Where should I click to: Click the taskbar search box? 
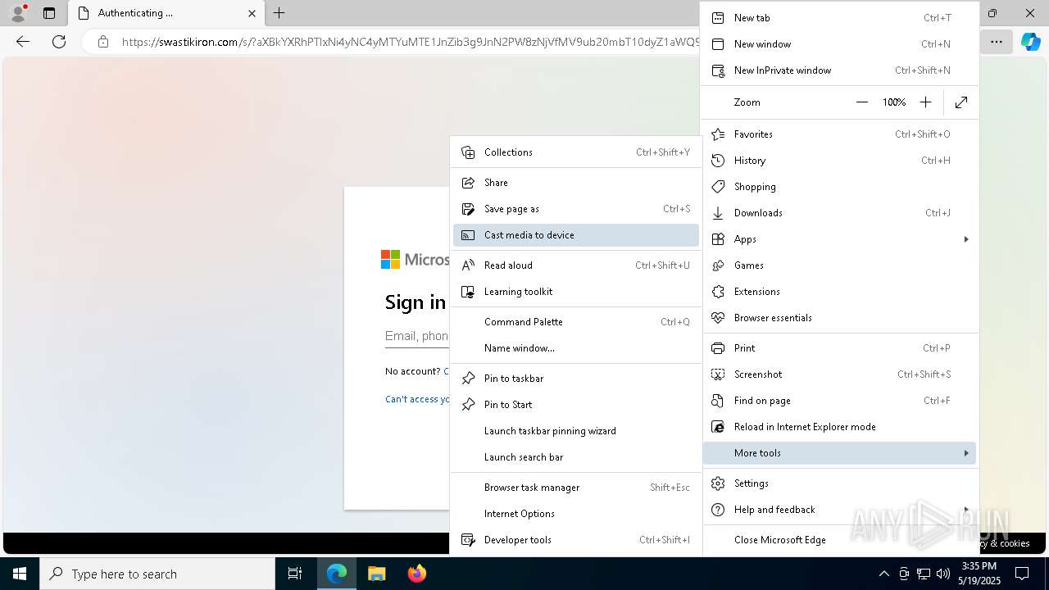coord(157,574)
